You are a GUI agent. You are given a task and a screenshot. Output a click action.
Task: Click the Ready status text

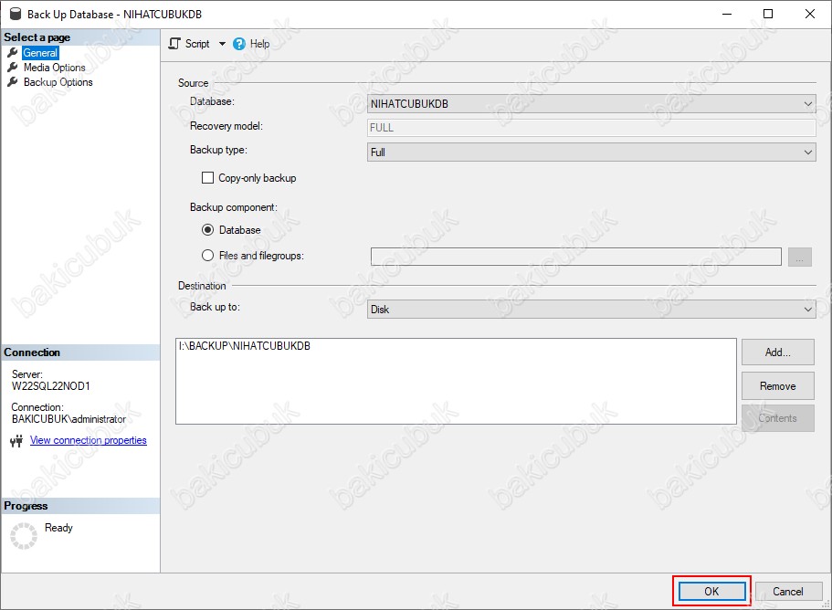click(58, 528)
